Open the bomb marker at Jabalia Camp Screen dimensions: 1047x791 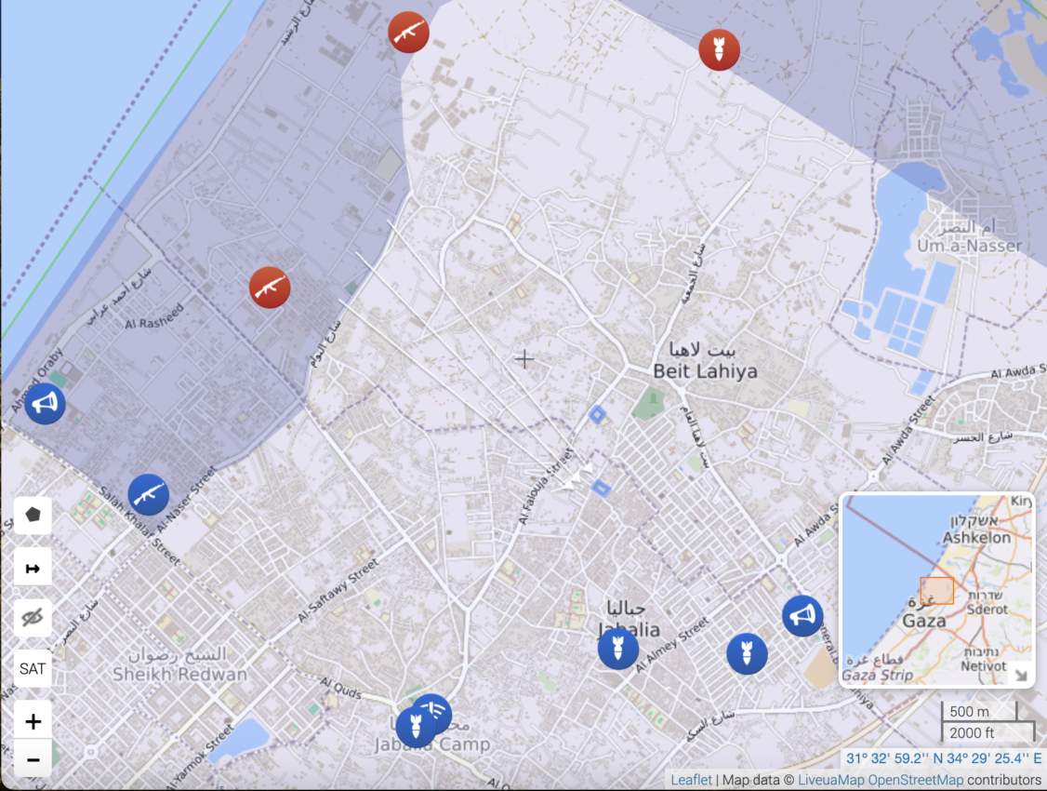click(x=415, y=727)
